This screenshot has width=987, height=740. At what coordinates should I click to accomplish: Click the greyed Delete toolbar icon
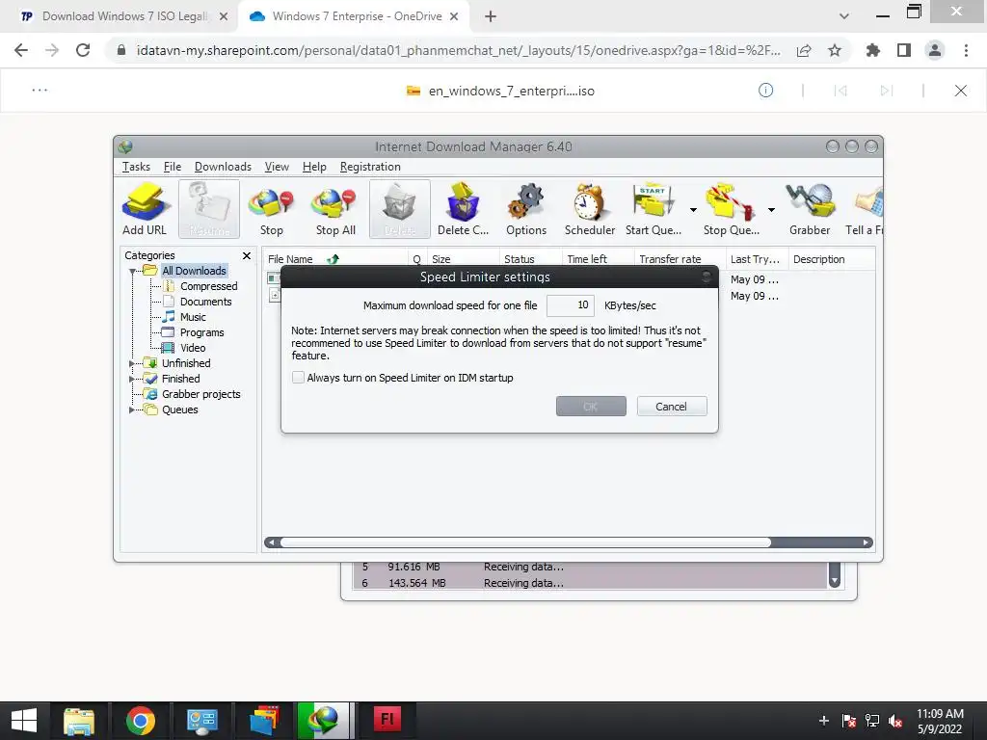(x=400, y=209)
